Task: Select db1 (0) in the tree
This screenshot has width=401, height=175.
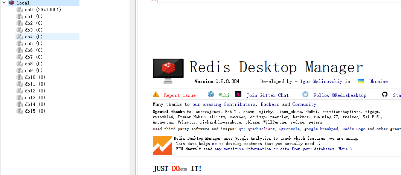Action: click(x=34, y=16)
